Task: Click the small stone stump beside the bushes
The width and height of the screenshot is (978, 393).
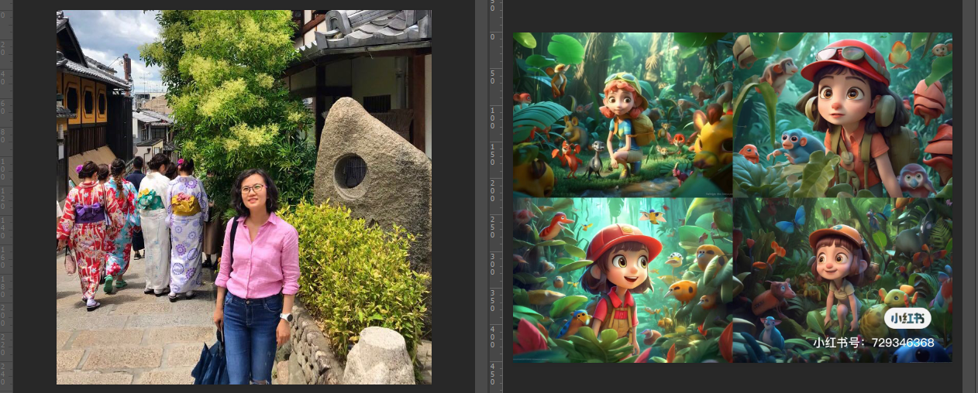Action: (x=379, y=356)
